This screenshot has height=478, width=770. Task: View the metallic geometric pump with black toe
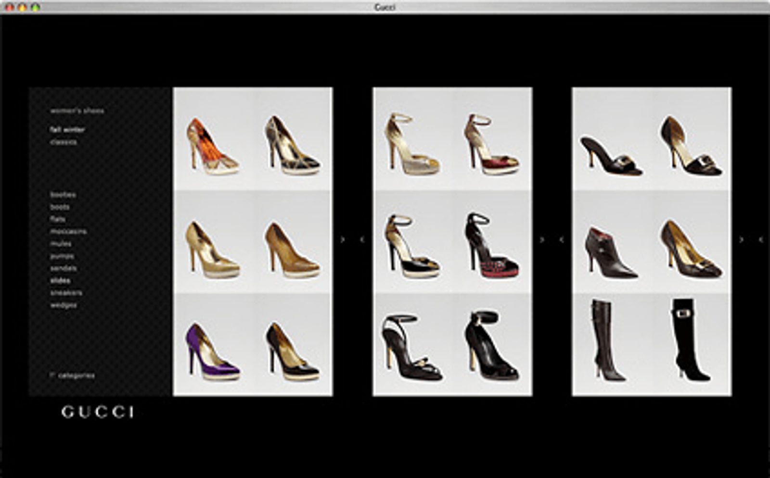292,145
